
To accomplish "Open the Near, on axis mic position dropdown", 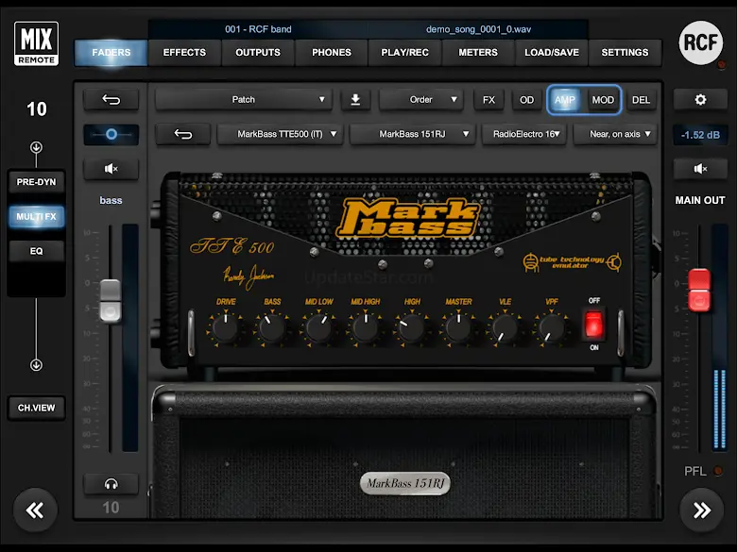I will point(614,134).
